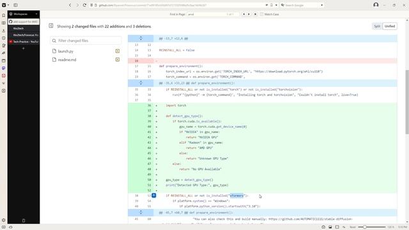The height and width of the screenshot is (230, 409).
Task: Switch to the third tab below it
Action: click(x=24, y=34)
